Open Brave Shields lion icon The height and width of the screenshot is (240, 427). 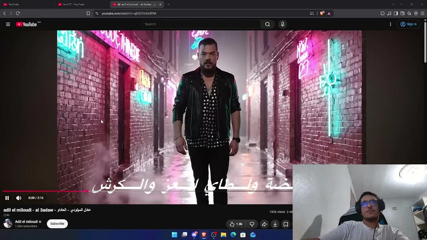coord(322,13)
